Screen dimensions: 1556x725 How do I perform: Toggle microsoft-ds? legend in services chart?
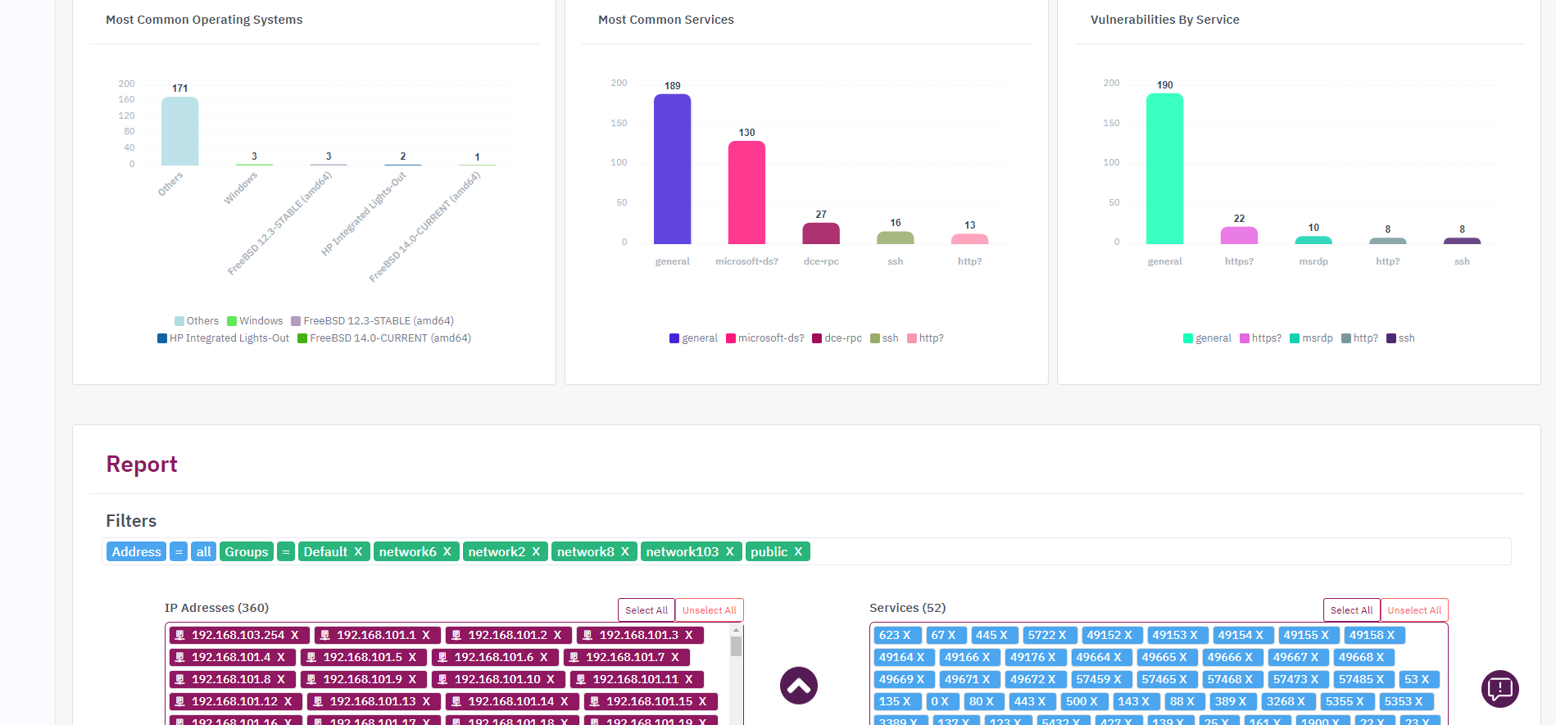(x=765, y=338)
